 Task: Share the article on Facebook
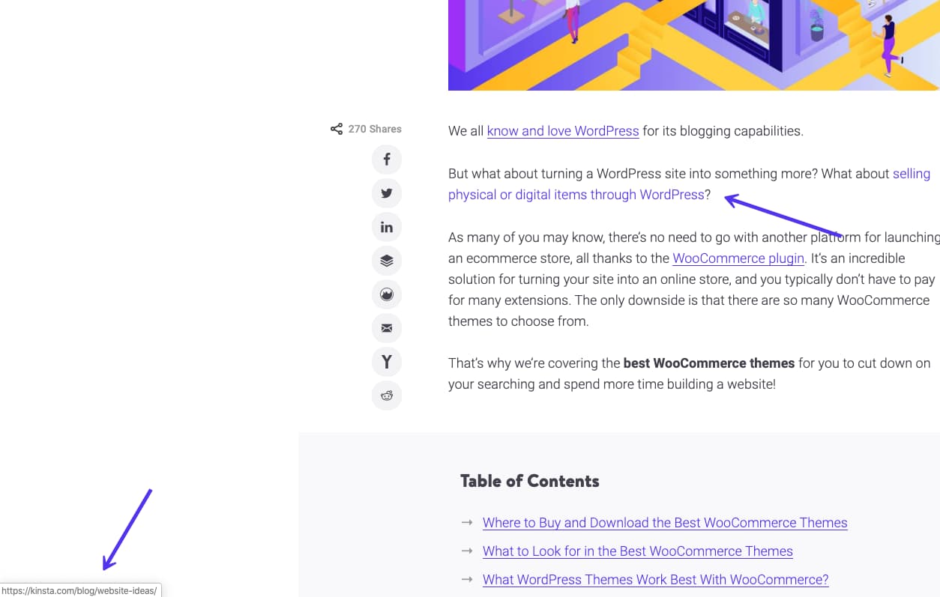coord(386,159)
